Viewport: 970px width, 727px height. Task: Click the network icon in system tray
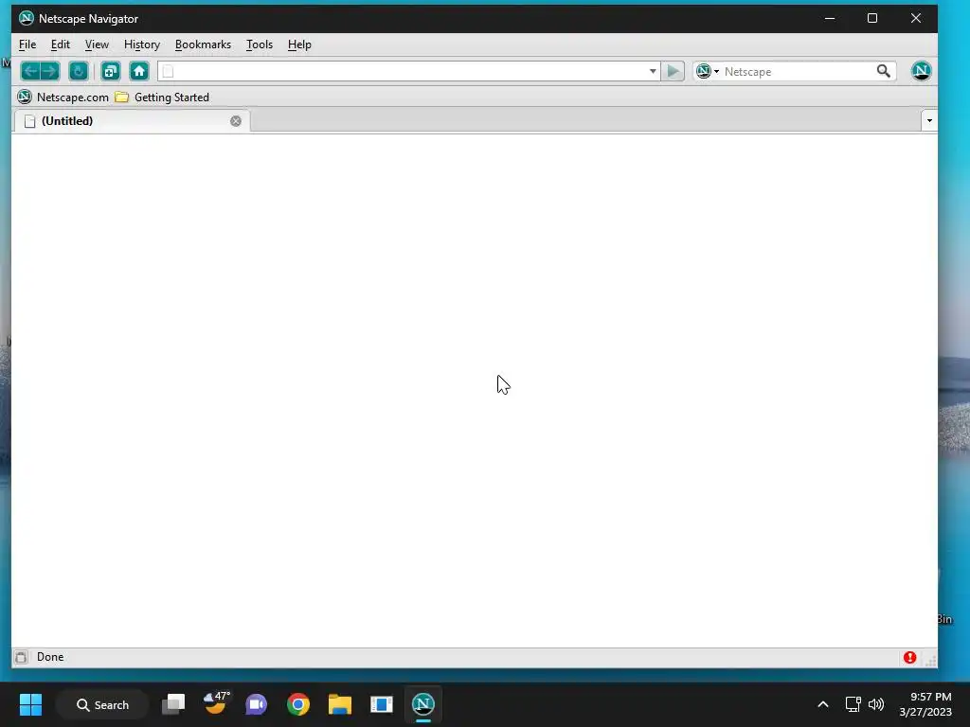pos(853,704)
